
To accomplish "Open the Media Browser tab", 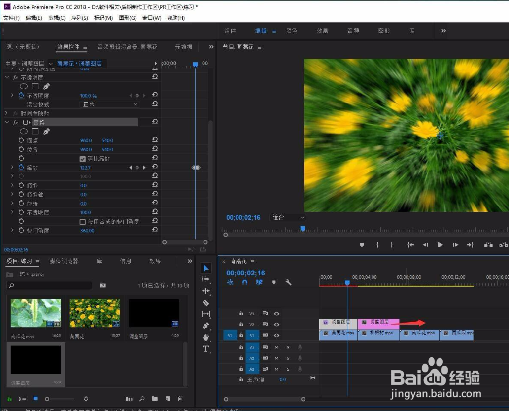I will click(64, 261).
